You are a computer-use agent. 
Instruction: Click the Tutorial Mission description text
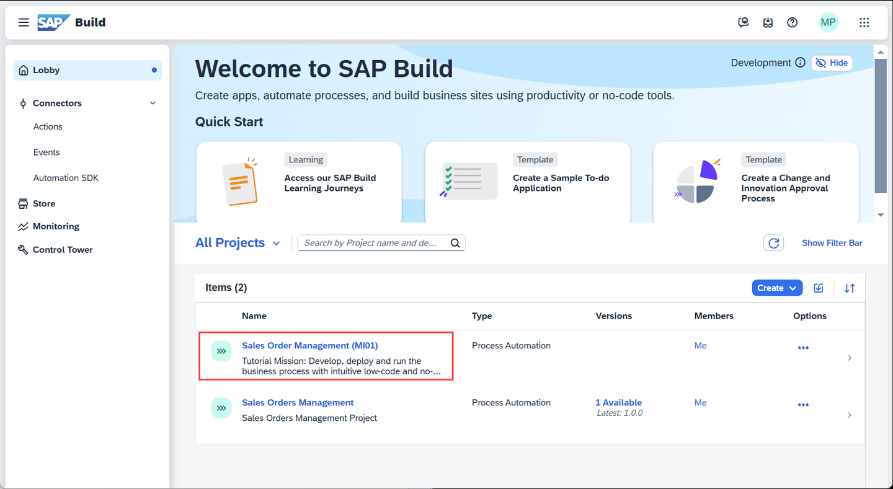(341, 366)
